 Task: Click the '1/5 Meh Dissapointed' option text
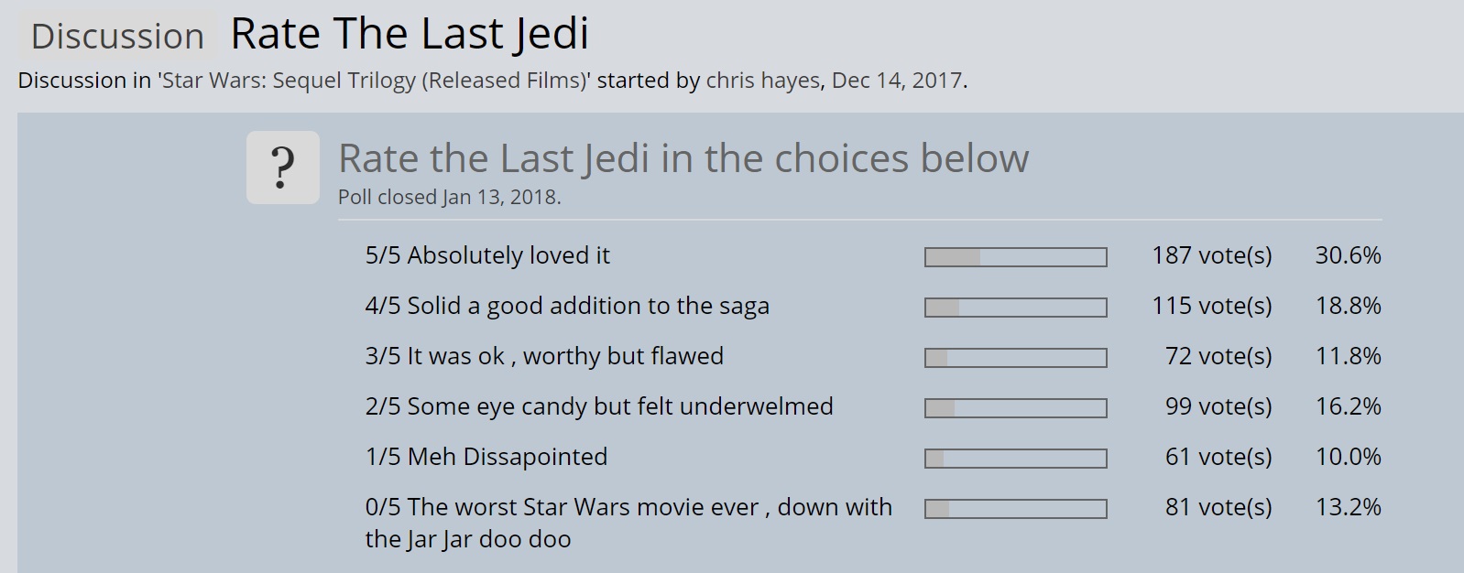tap(486, 457)
